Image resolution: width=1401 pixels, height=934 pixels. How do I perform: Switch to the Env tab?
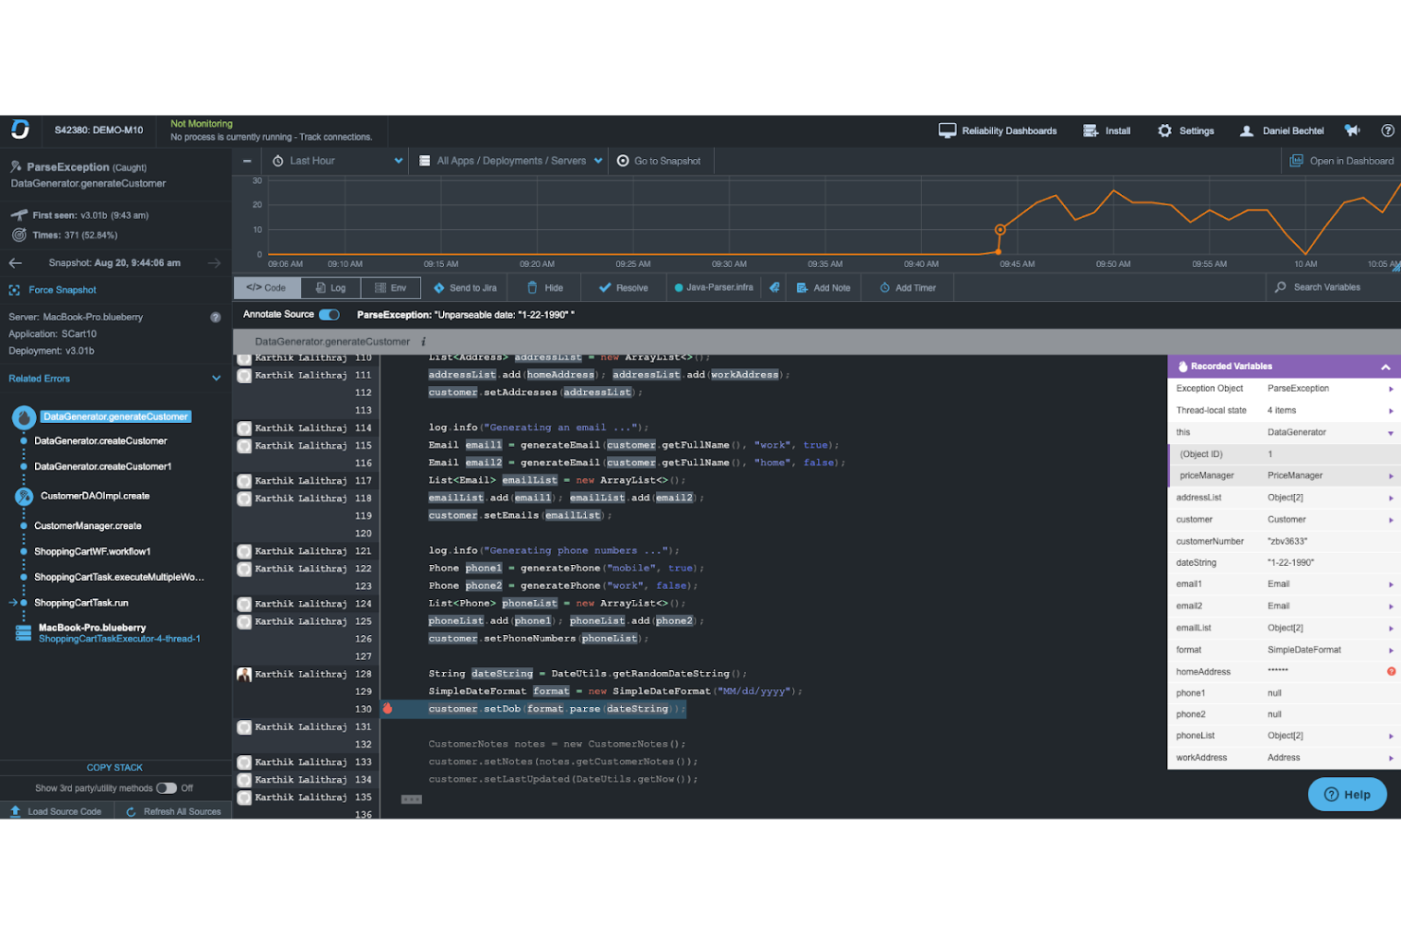coord(390,287)
